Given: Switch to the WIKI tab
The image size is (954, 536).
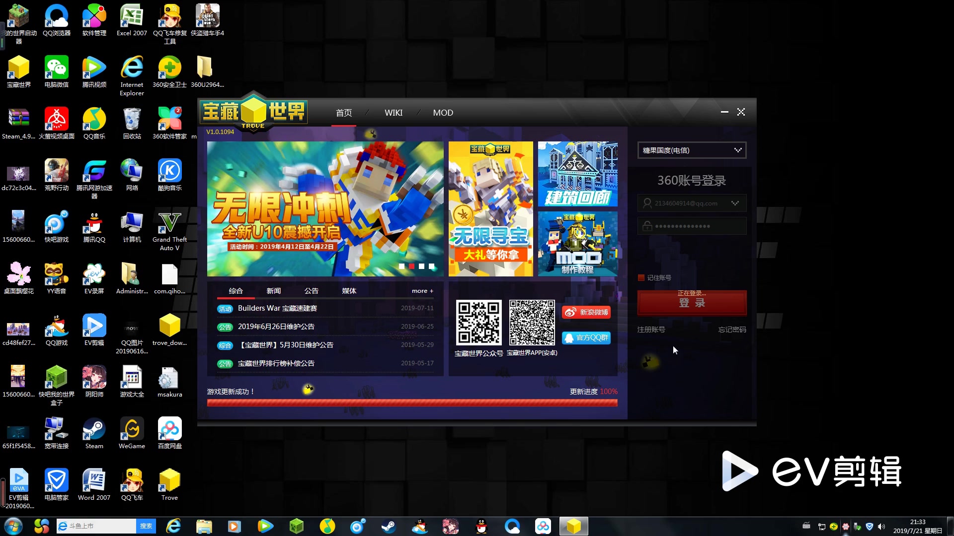Looking at the screenshot, I should pyautogui.click(x=394, y=113).
